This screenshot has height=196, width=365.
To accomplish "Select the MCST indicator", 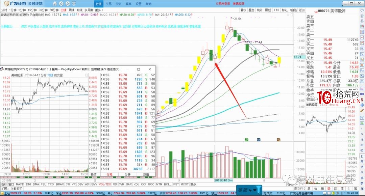I will pyautogui.click(x=185, y=185).
